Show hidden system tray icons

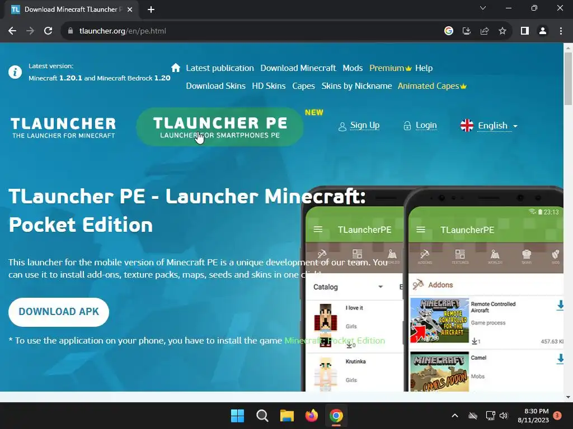coord(455,416)
